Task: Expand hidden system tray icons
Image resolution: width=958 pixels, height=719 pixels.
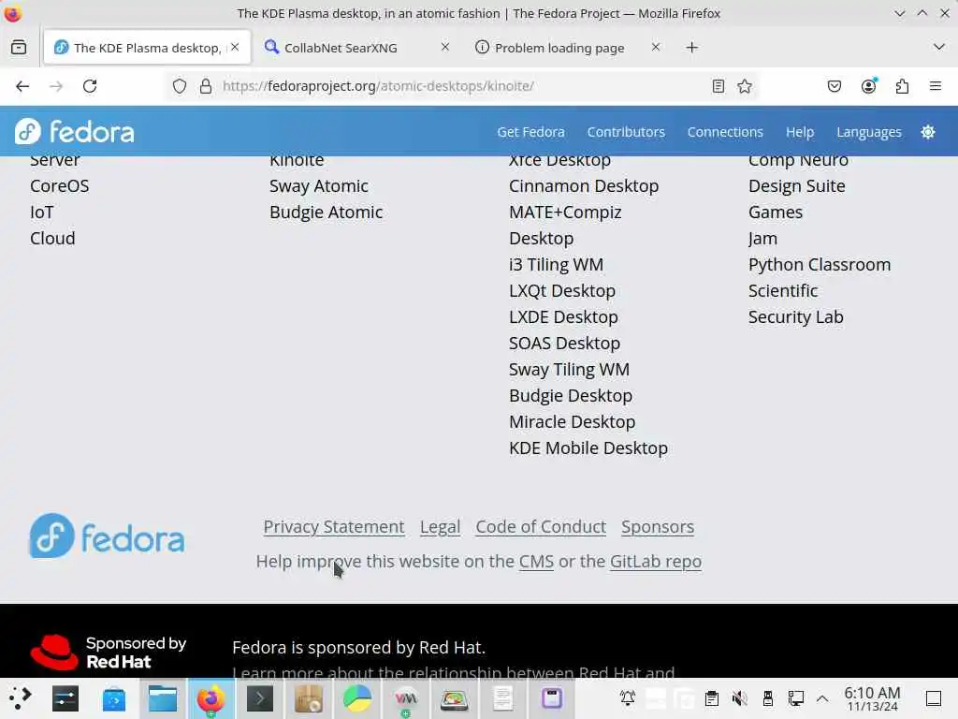Action: (x=822, y=698)
